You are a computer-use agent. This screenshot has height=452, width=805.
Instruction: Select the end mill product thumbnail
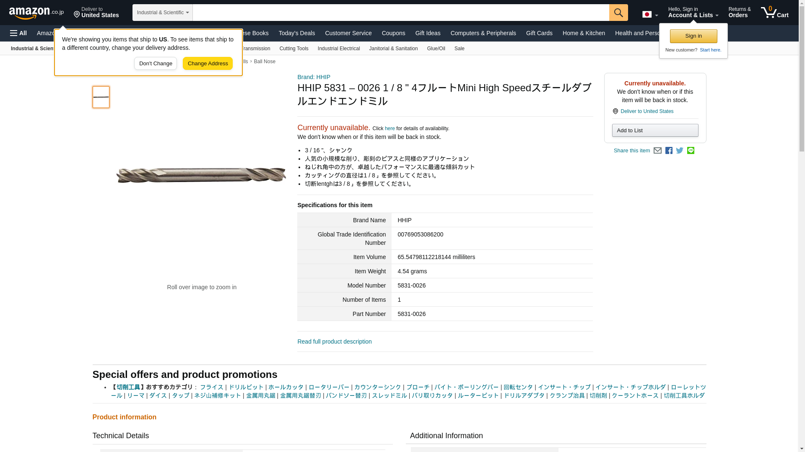pyautogui.click(x=101, y=97)
